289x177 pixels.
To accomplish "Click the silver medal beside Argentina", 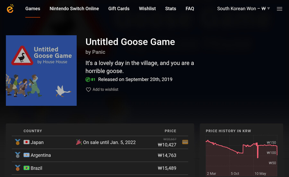I will [18, 155].
